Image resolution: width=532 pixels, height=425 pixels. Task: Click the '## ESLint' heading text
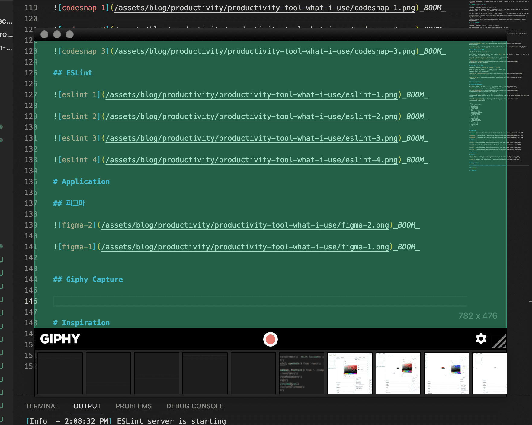(73, 73)
